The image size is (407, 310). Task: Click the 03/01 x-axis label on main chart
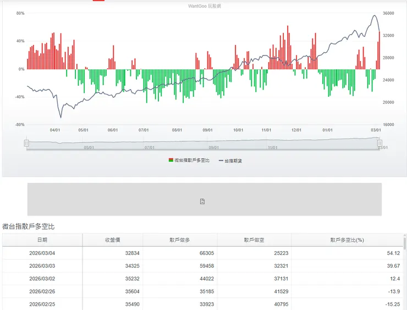coord(376,130)
